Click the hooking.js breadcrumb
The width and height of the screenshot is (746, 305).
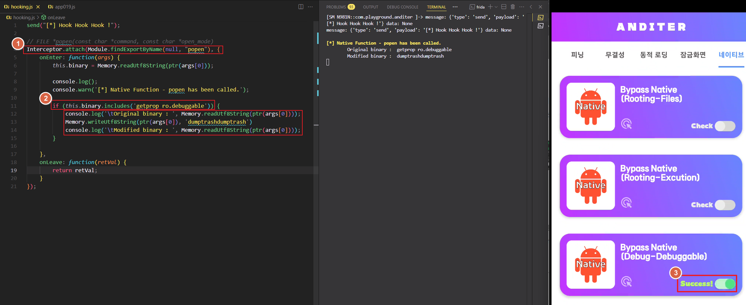[x=24, y=18]
